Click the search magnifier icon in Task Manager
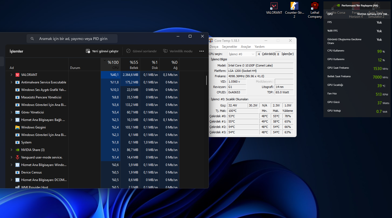Viewport: 392px width, 218px height. tap(32, 39)
